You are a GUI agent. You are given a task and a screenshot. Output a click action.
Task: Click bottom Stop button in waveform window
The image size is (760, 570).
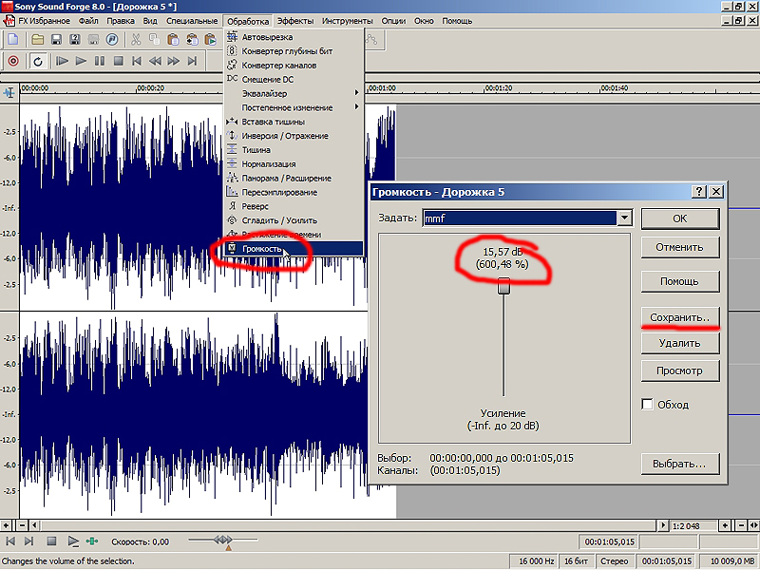coord(52,541)
